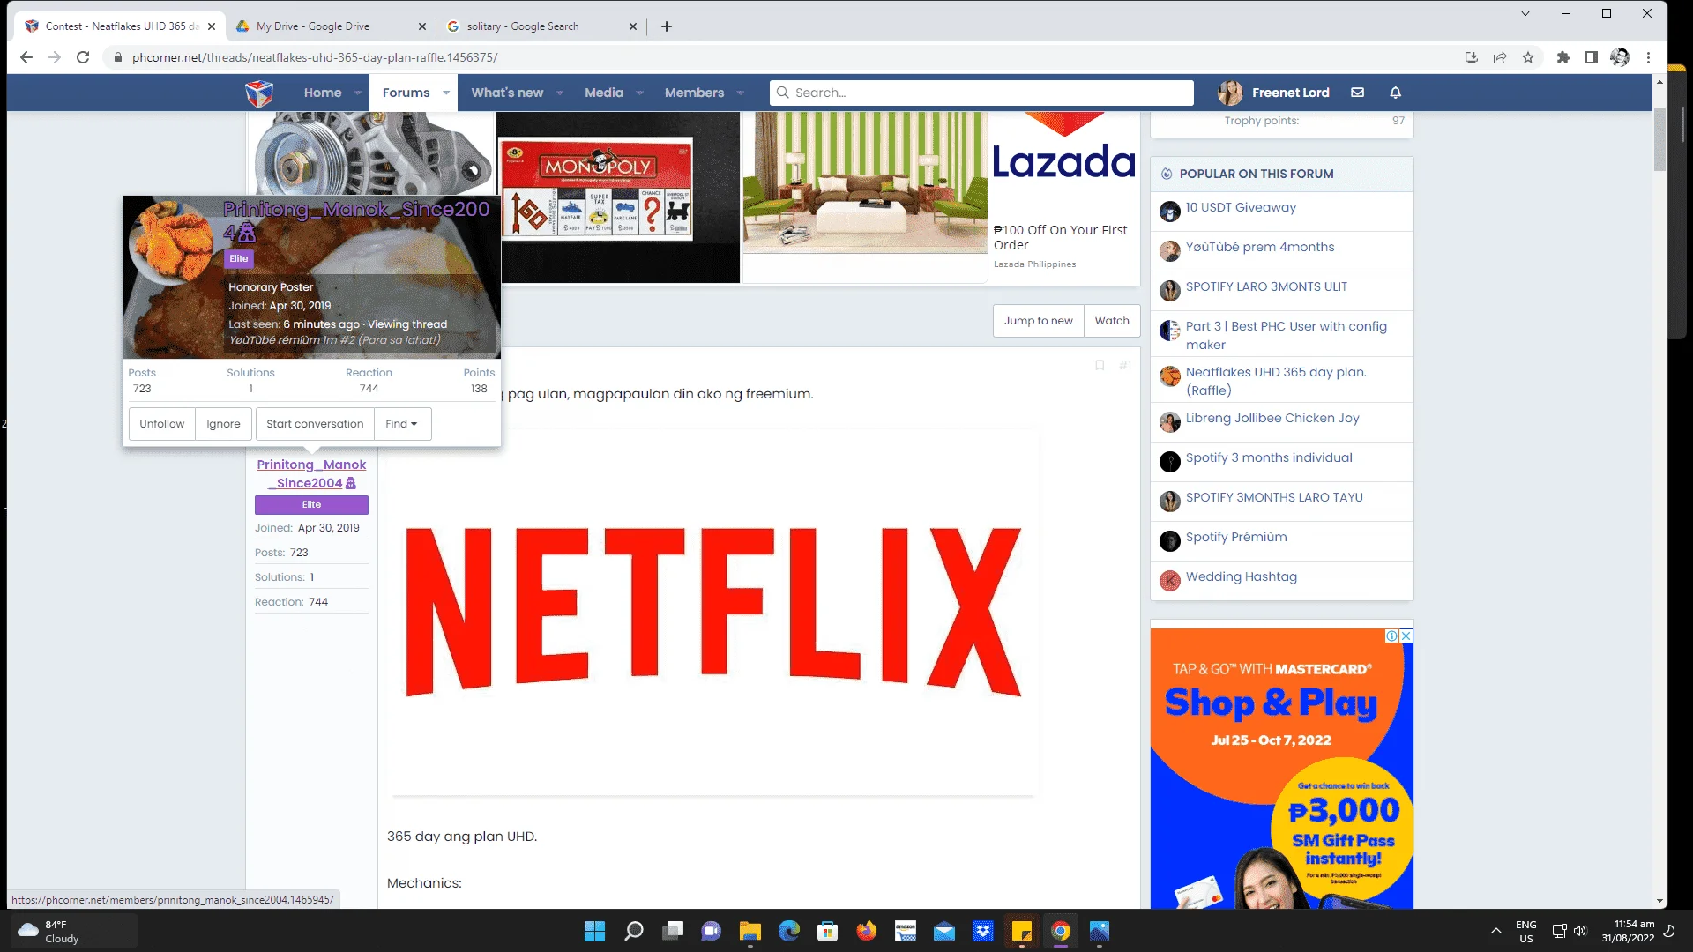The image size is (1693, 952).
Task: Launch Microsoft Edge from taskbar
Action: [788, 931]
